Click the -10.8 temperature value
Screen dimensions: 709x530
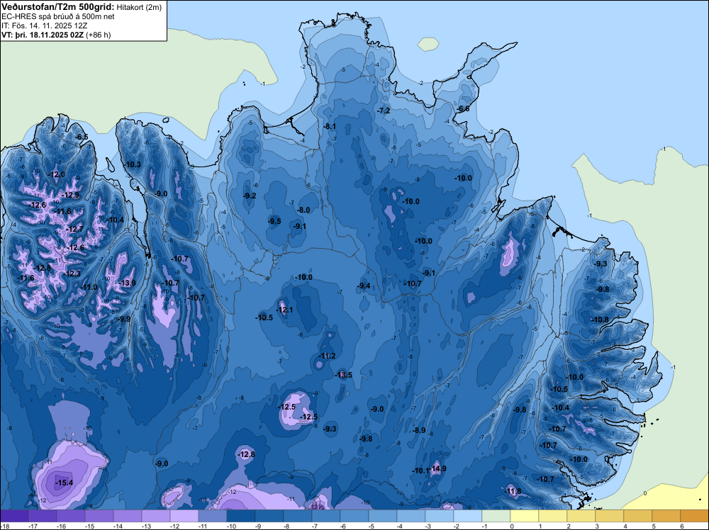600,320
